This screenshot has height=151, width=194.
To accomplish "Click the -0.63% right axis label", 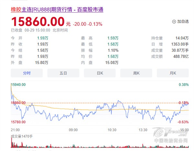I will [183, 122].
